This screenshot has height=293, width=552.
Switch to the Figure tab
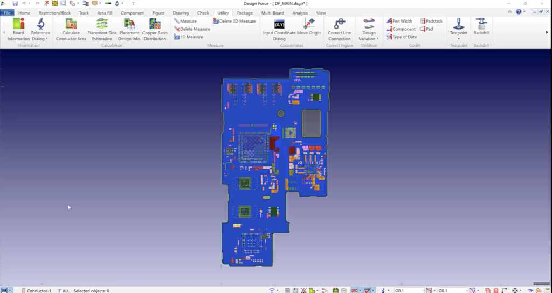[x=158, y=13]
